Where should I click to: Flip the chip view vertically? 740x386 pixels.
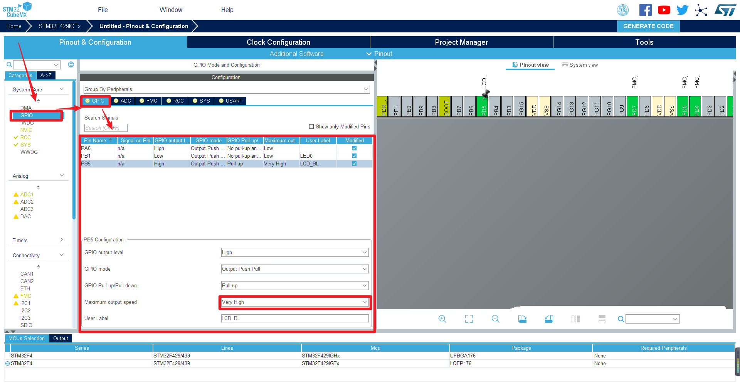[x=602, y=319]
